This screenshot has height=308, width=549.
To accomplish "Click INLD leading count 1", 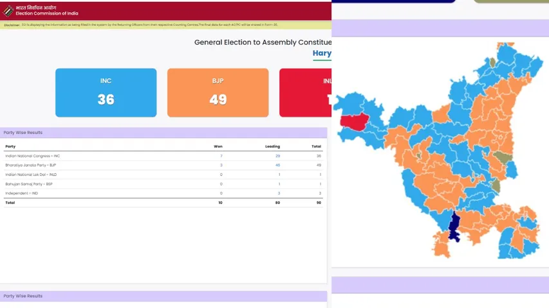I will 279,175.
